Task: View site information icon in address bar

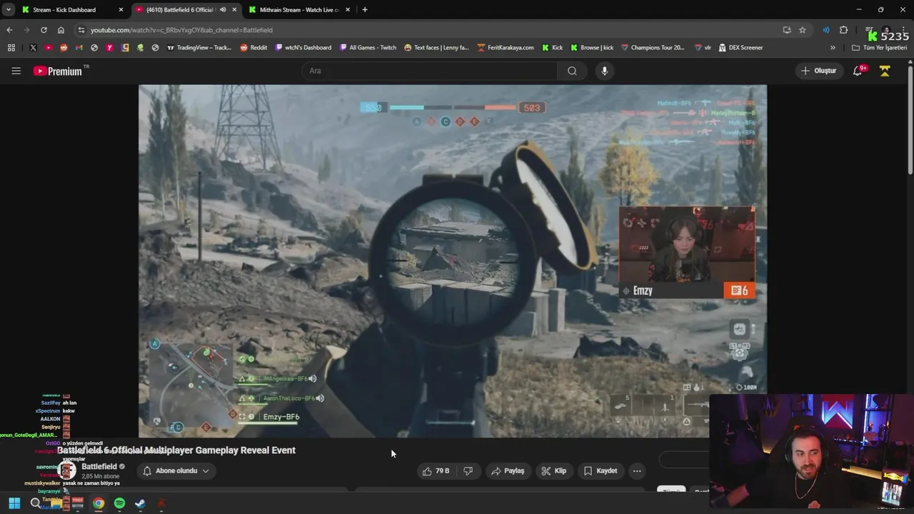Action: pos(81,30)
